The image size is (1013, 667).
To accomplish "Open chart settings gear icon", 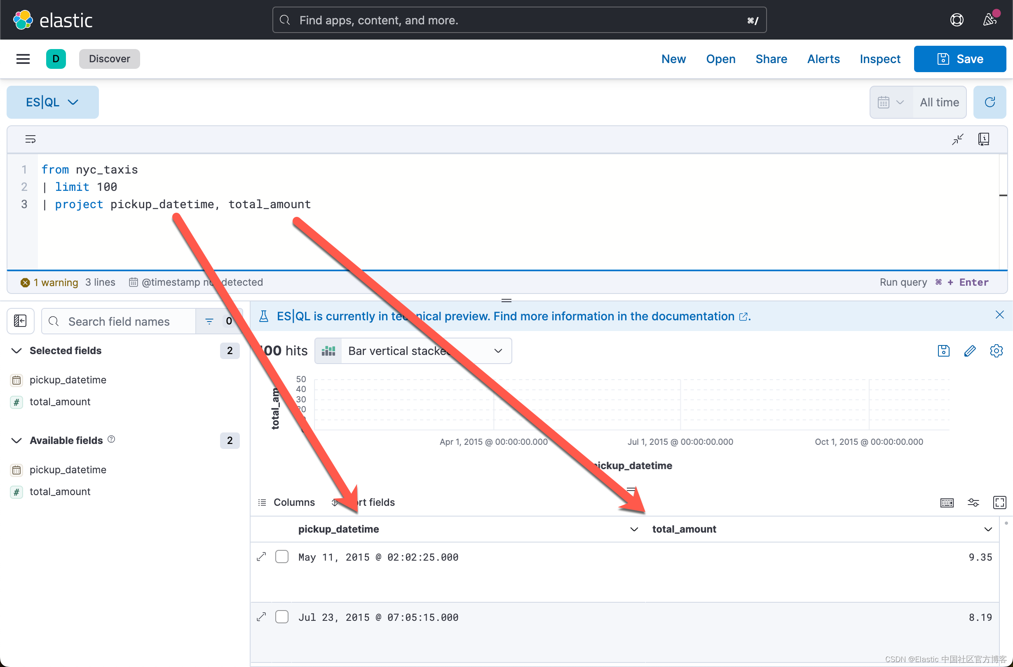I will coord(996,351).
